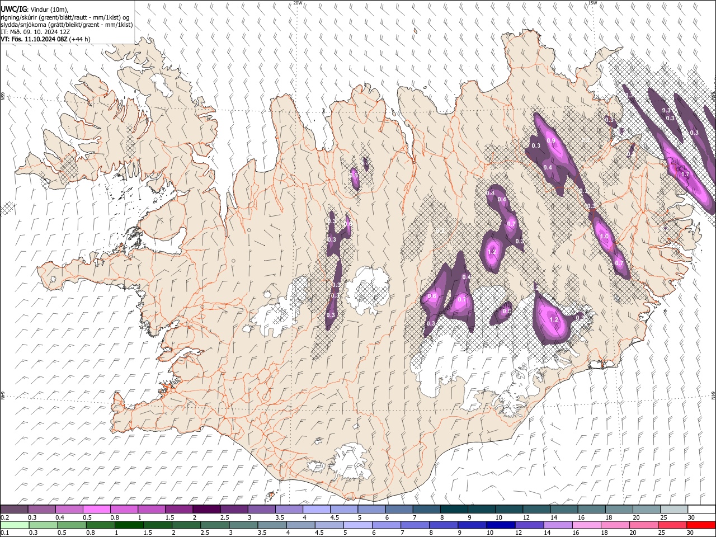The height and width of the screenshot is (537, 716).
Task: Click the '0.1' label starting the bottom legend row
Action: click(x=4, y=533)
